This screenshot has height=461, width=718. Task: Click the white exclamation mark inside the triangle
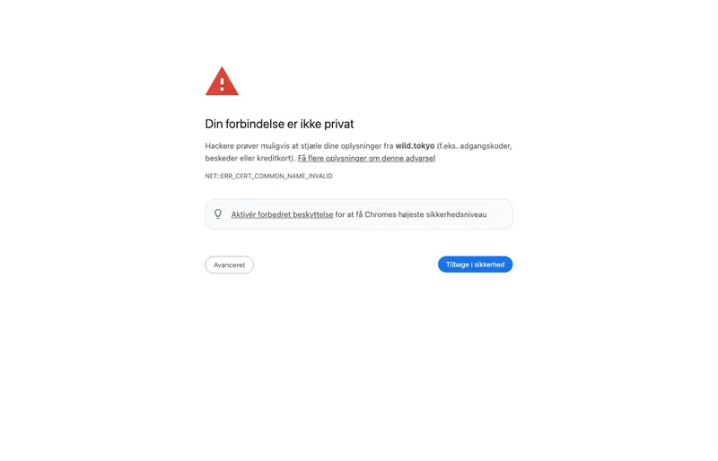tap(222, 83)
